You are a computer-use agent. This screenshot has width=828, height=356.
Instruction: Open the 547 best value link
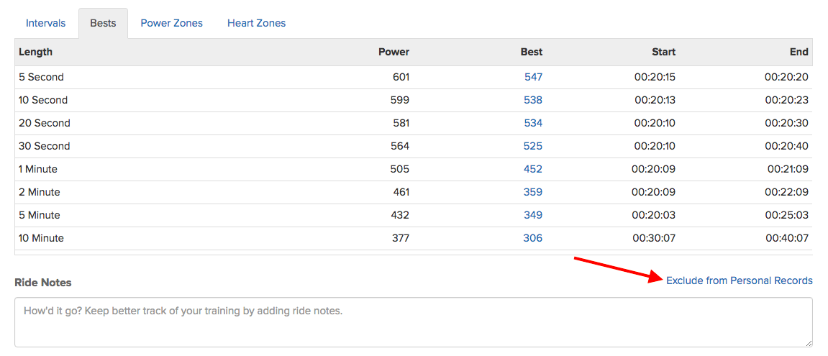tap(533, 77)
